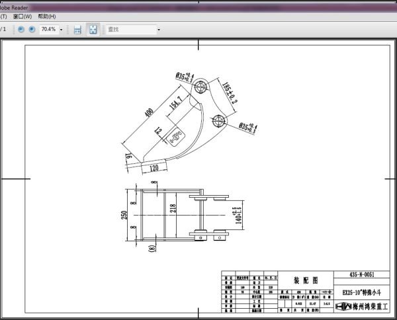Click the Adobe Reader window title bar
The height and width of the screenshot is (320, 397).
click(198, 4)
